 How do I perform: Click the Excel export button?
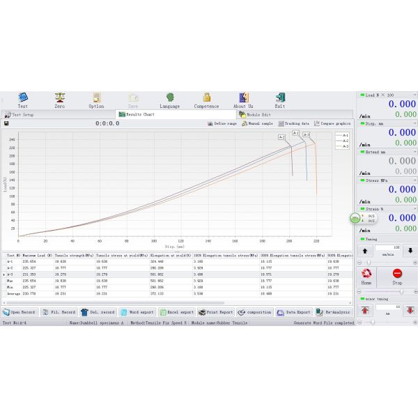click(x=178, y=312)
